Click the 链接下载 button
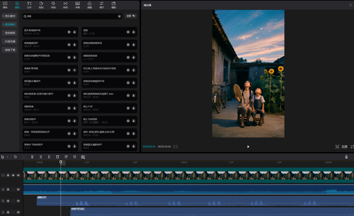Image resolution: width=354 pixels, height=216 pixels. tap(10, 50)
